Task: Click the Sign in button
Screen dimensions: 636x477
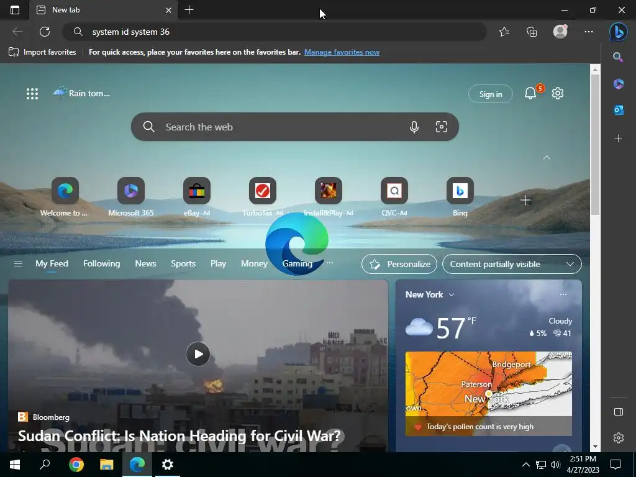Action: [x=491, y=94]
